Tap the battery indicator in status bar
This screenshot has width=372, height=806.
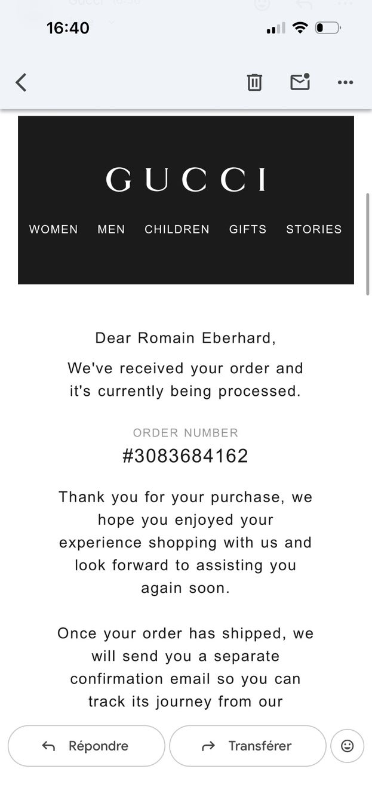pos(328,27)
